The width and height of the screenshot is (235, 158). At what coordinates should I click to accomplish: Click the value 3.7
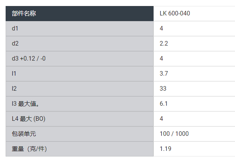point(164,74)
